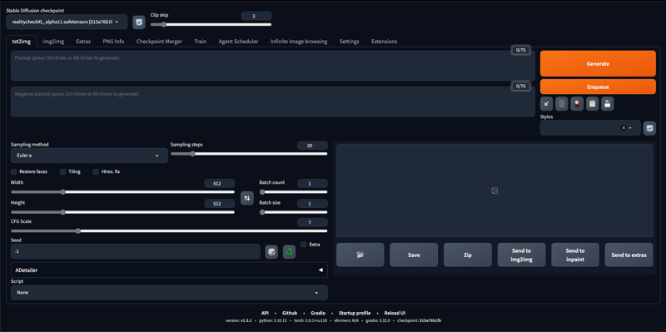Open the Styles dropdown arrow
The width and height of the screenshot is (666, 332).
click(x=630, y=128)
